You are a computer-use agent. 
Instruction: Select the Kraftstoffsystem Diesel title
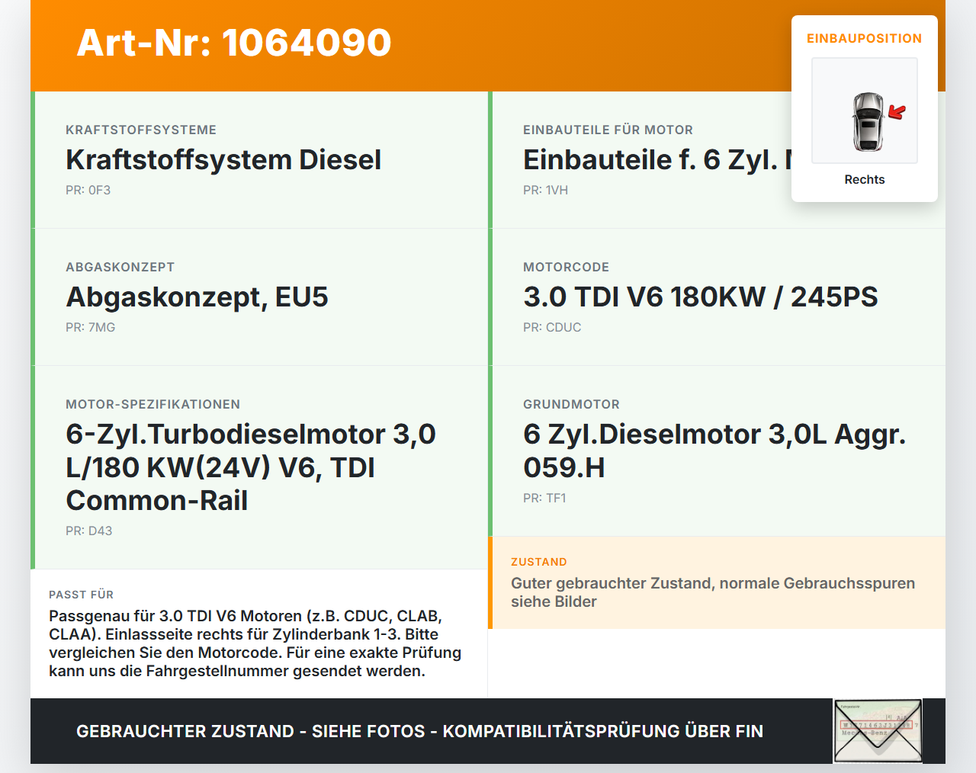point(223,160)
